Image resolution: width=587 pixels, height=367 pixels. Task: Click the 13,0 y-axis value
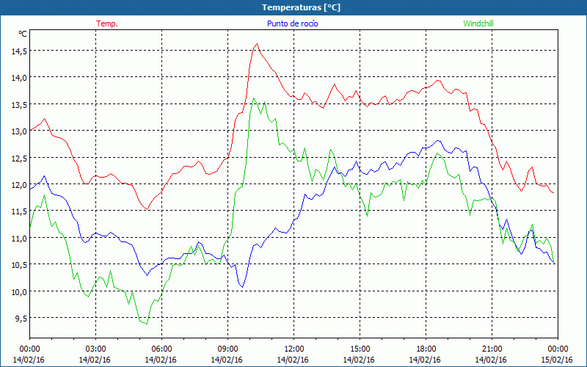click(19, 131)
